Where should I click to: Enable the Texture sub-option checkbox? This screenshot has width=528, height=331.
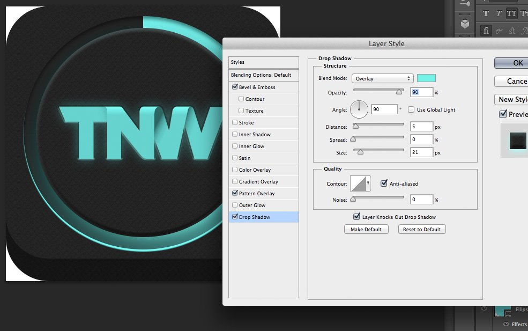click(x=241, y=111)
